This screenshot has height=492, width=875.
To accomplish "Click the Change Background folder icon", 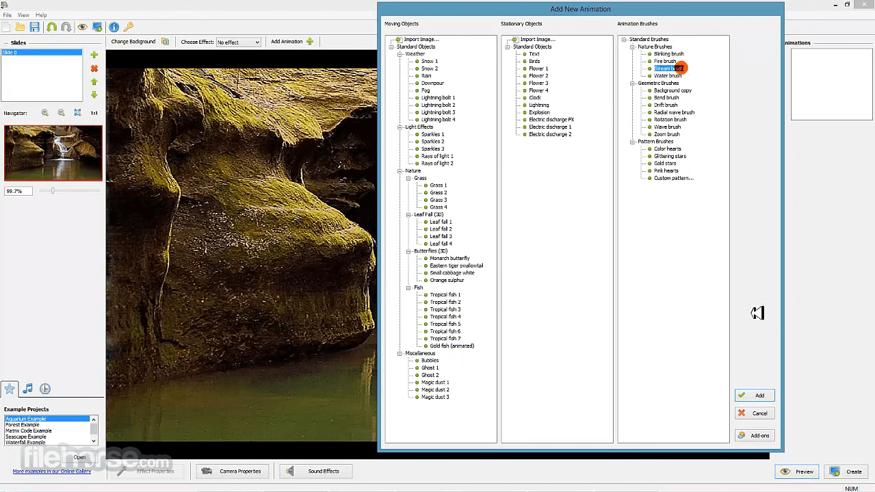I will point(165,41).
